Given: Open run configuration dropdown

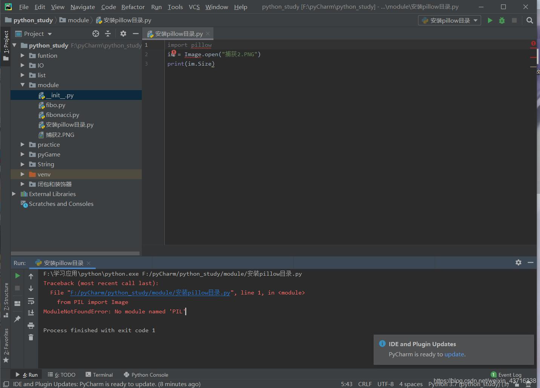Looking at the screenshot, I should (449, 20).
